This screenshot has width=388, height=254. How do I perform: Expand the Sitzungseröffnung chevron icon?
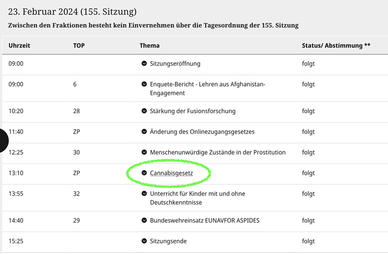pyautogui.click(x=144, y=64)
